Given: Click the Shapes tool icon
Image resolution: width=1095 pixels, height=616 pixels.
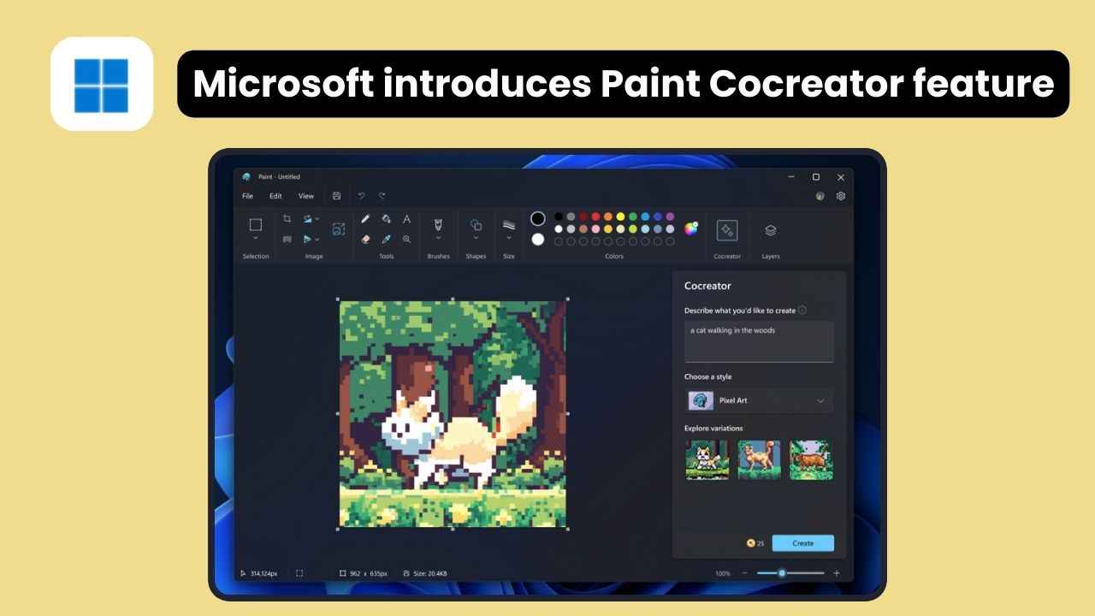Looking at the screenshot, I should click(476, 225).
